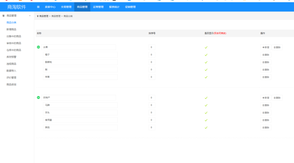Click the trash delete icon for 苹果 row
294x163 pixels.
tap(264, 77)
